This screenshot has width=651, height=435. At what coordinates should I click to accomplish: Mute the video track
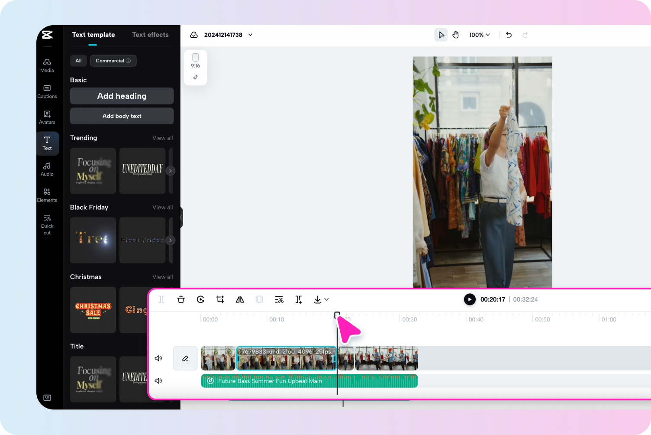point(158,358)
